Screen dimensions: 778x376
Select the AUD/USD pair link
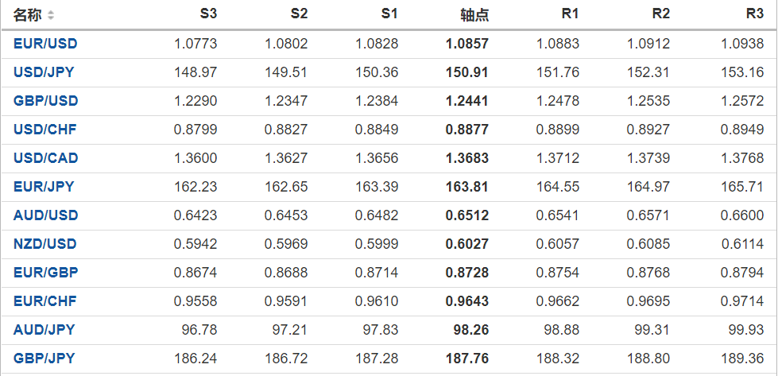point(45,215)
